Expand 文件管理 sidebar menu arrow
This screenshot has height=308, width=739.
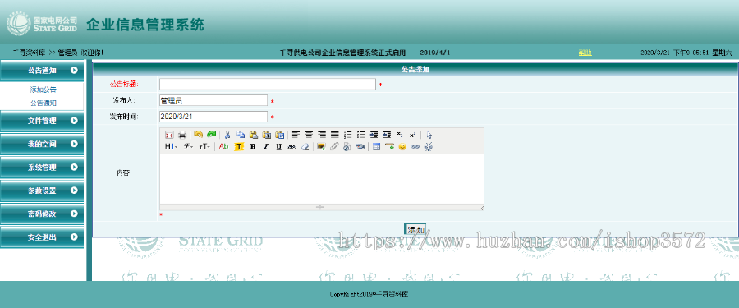74,120
